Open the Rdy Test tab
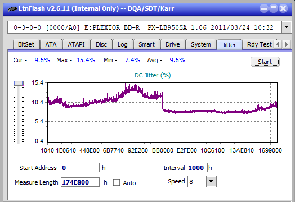Screen dimensions: 295x202 coord(260,44)
